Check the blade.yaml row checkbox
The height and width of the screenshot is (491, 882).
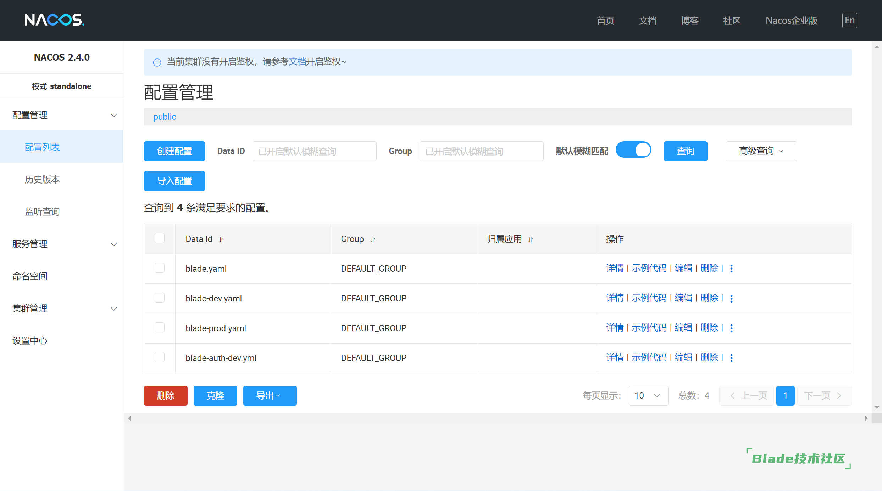point(160,268)
